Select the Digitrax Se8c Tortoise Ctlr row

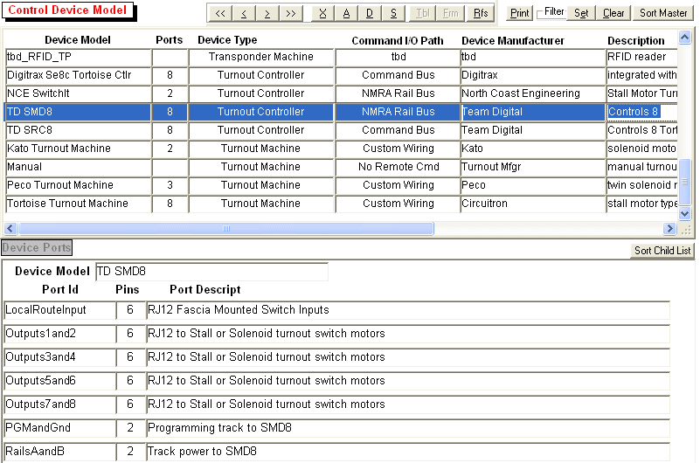[x=78, y=75]
